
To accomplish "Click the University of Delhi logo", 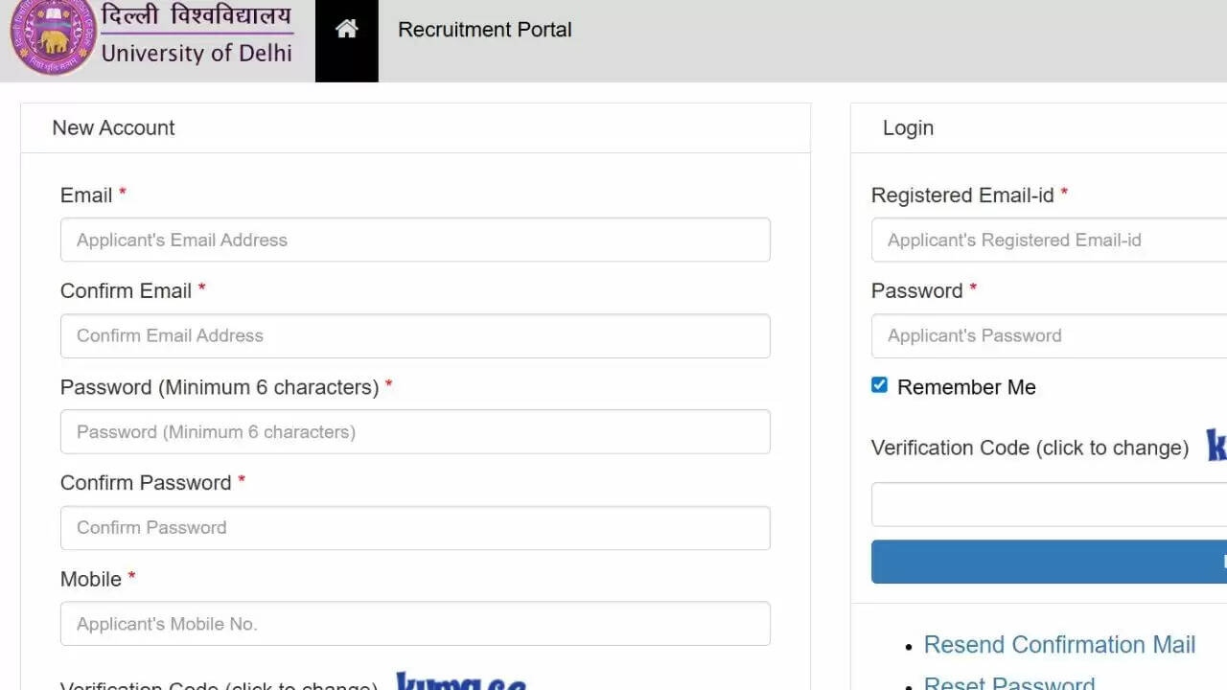I will coord(151,36).
